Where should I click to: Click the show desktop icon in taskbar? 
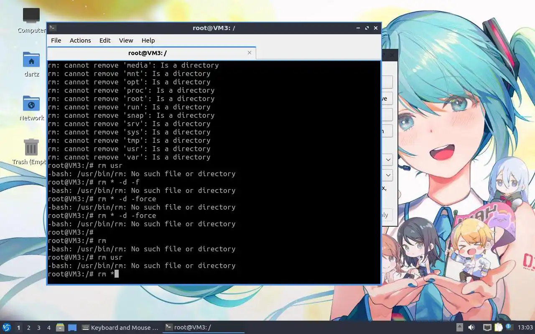click(72, 327)
